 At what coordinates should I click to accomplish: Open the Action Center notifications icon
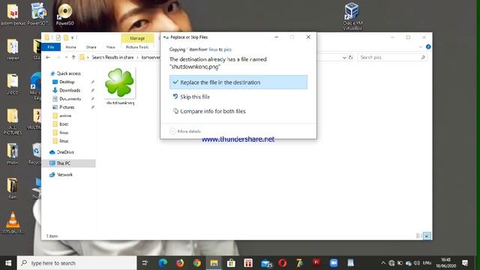click(465, 263)
